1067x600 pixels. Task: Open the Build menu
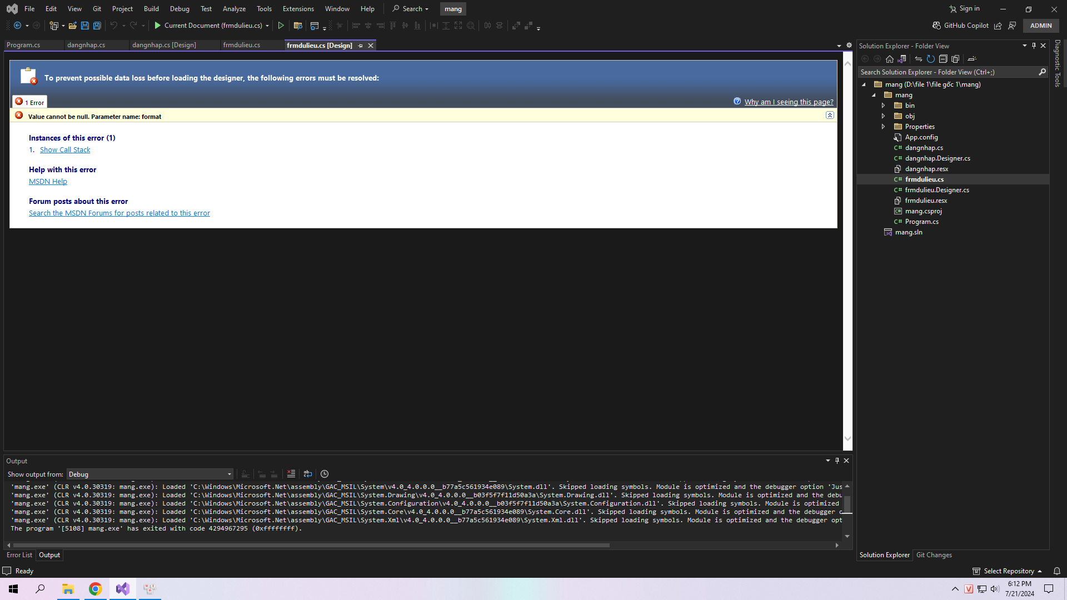(151, 9)
